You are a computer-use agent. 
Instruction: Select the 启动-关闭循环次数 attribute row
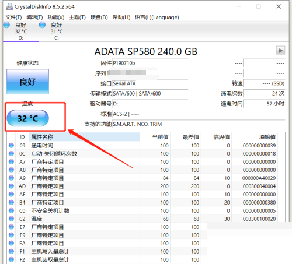pos(142,154)
